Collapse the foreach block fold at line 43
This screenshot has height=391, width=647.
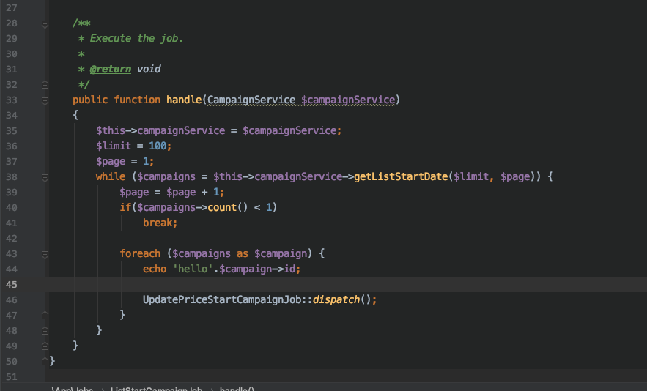tap(45, 254)
